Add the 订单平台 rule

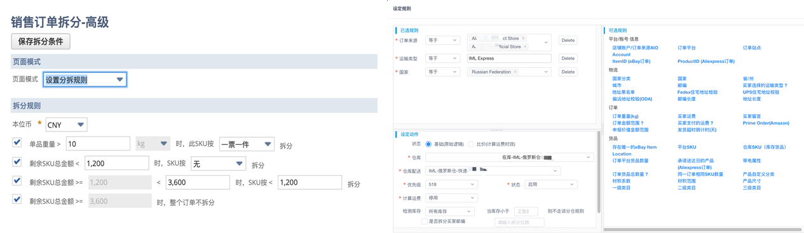click(x=686, y=48)
